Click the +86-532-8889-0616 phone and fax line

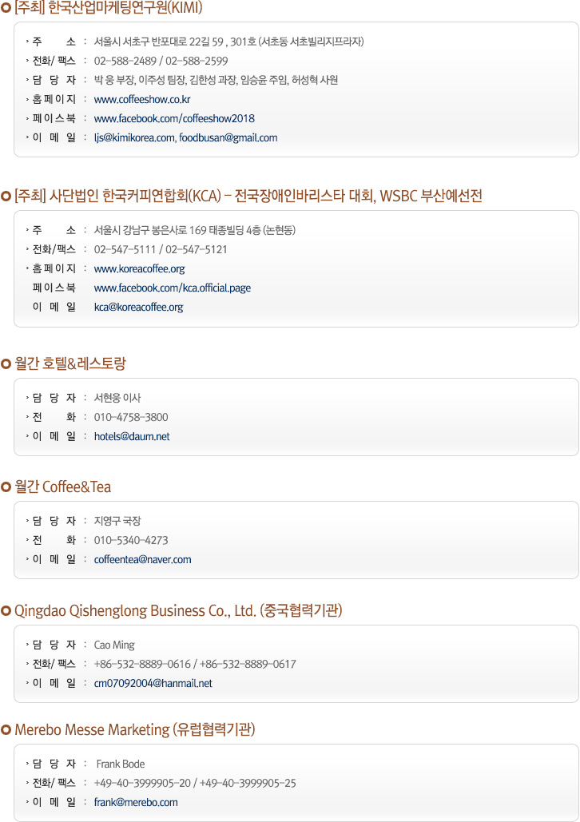point(195,664)
